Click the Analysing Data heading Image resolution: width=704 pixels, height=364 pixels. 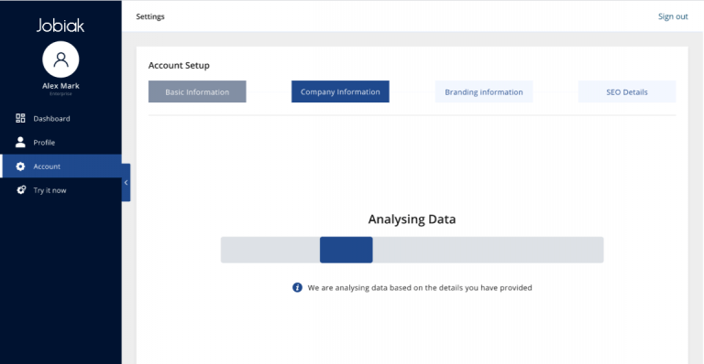tap(412, 219)
